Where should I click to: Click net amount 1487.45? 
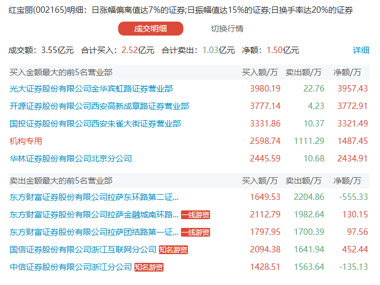[x=353, y=141]
